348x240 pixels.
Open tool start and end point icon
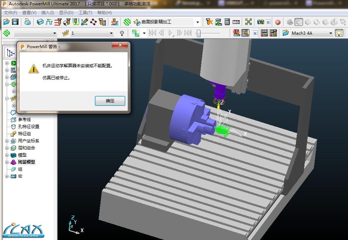click(67, 22)
